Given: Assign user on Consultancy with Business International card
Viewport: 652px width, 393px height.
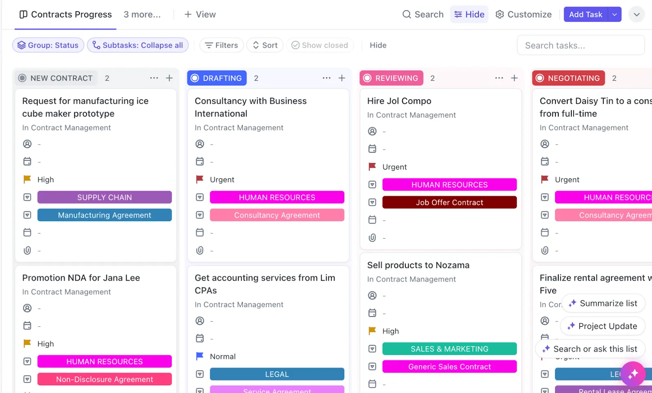Looking at the screenshot, I should pos(200,144).
